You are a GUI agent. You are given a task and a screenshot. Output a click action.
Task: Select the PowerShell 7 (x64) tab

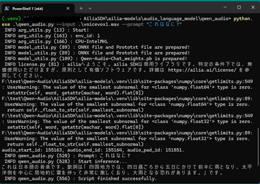[x=38, y=8]
